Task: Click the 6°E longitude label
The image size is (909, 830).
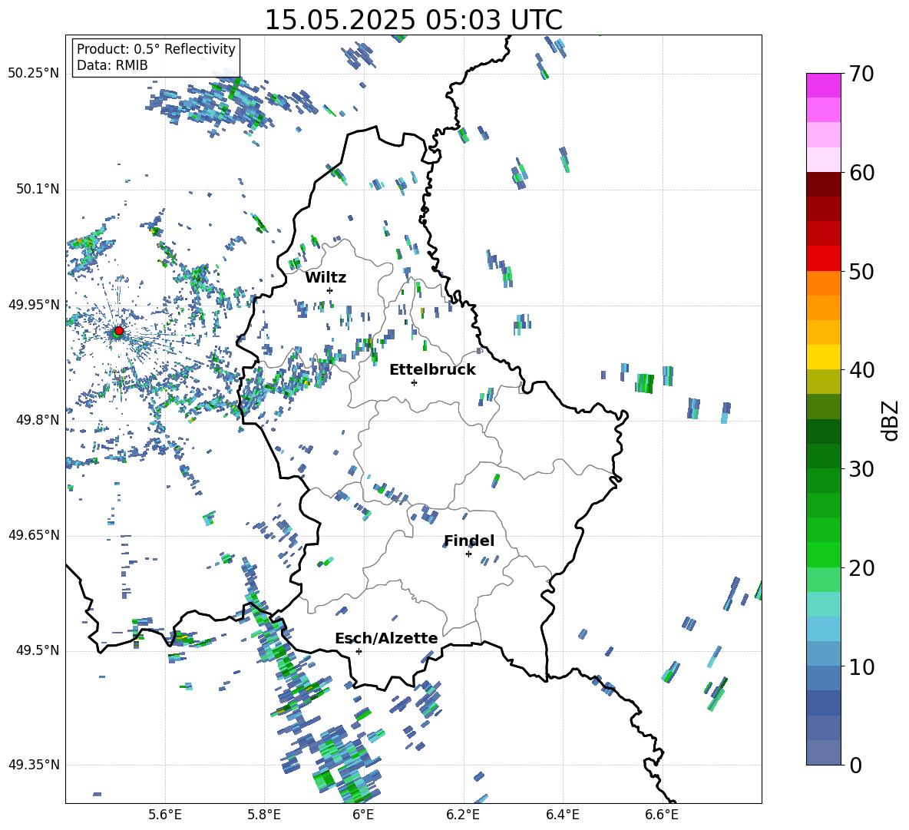Action: pyautogui.click(x=363, y=815)
